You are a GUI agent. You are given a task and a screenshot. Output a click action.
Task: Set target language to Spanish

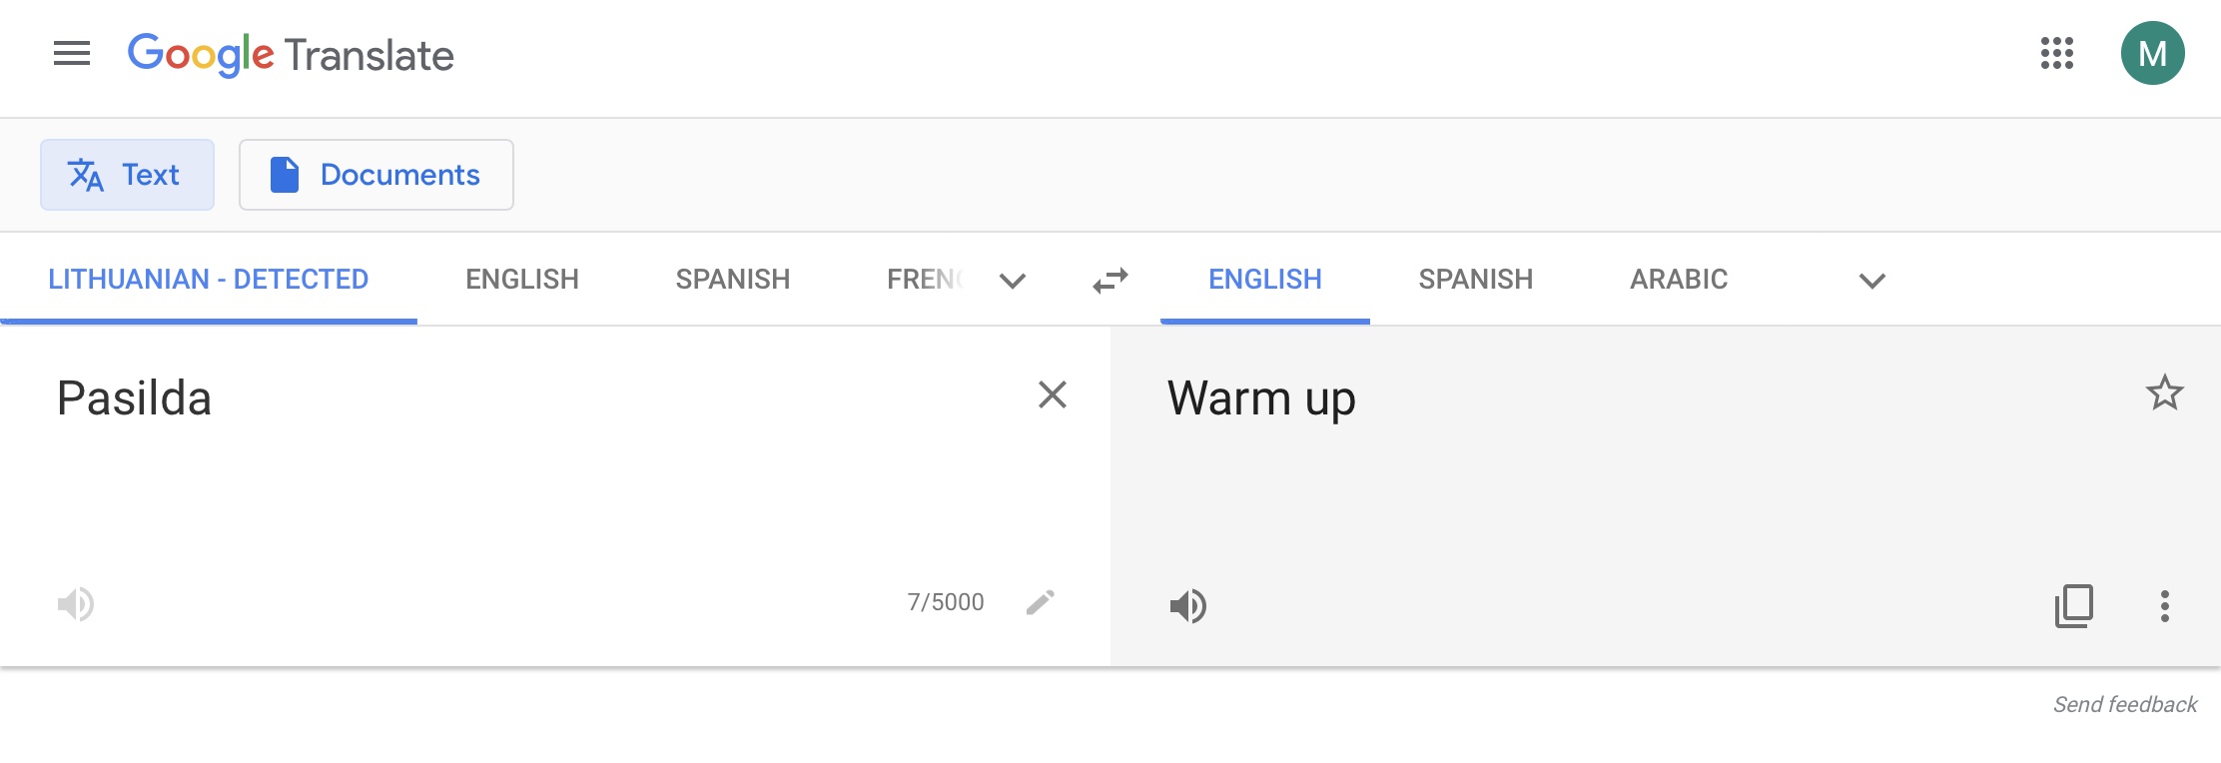tap(1476, 280)
